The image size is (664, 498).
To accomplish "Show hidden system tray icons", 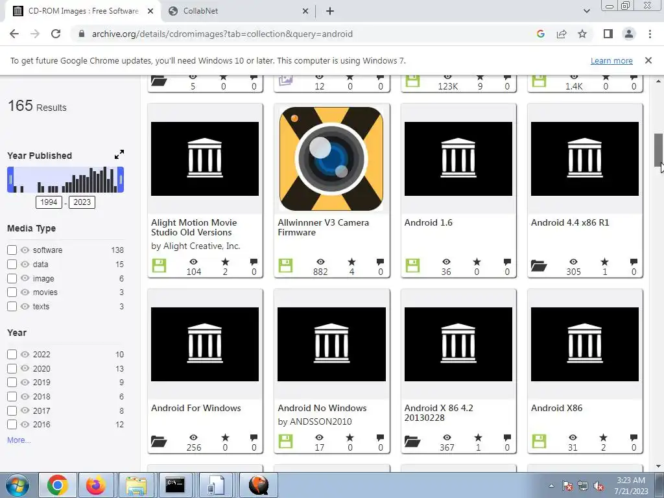I will tap(551, 486).
